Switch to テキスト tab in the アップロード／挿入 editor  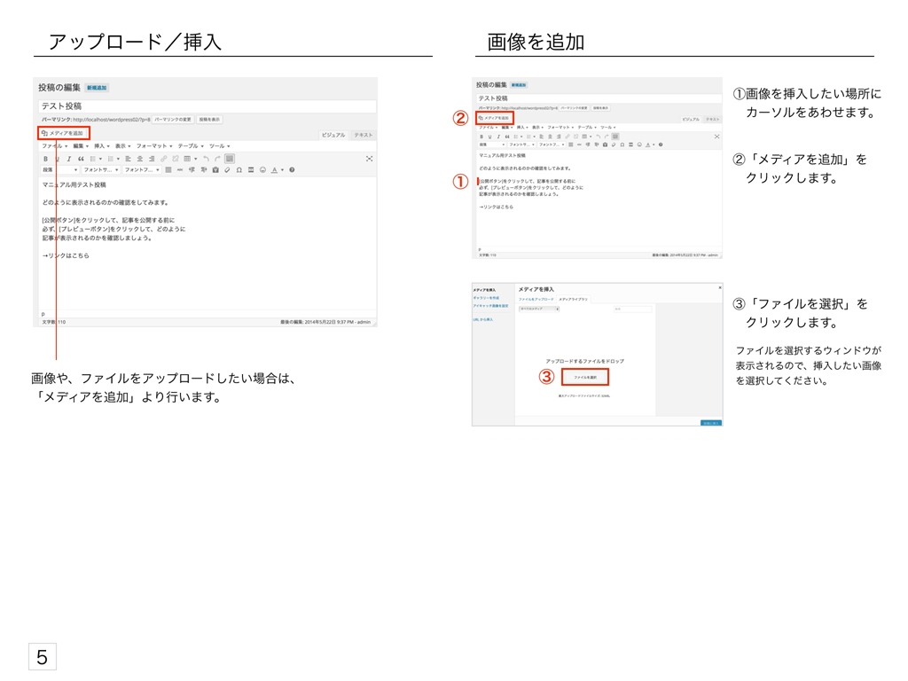pos(364,135)
